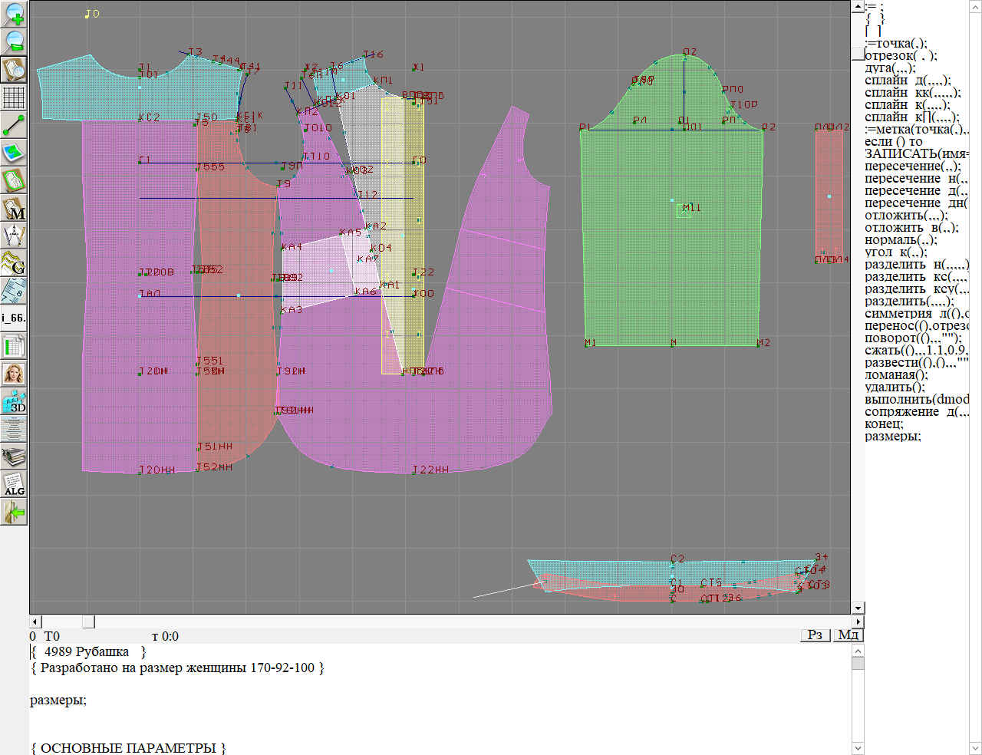
Task: Insert the 'дуга(.,.,.);' command from list
Action: (x=889, y=68)
